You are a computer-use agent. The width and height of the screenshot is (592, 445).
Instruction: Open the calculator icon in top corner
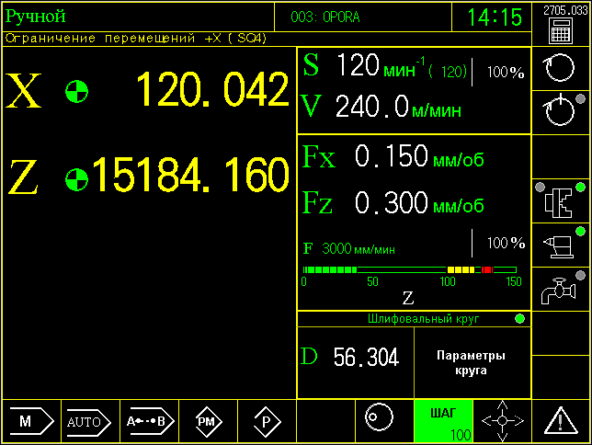[x=561, y=30]
